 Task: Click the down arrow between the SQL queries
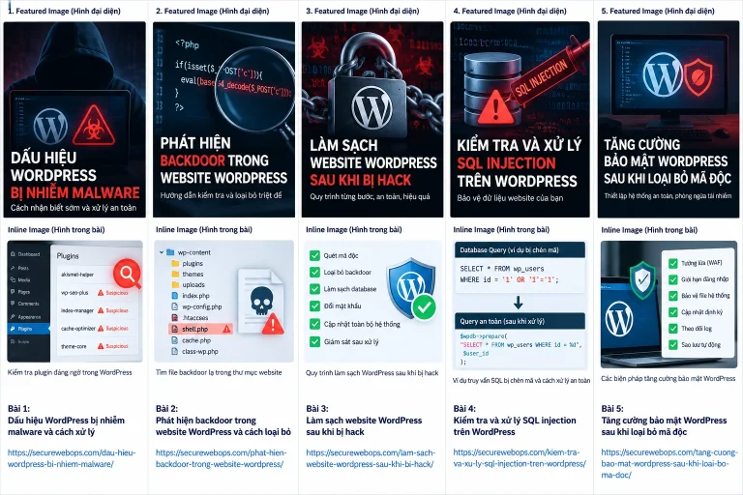tap(519, 303)
